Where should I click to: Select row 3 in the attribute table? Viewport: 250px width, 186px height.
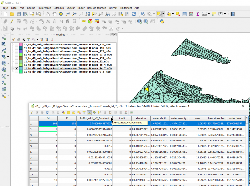pos(31,135)
